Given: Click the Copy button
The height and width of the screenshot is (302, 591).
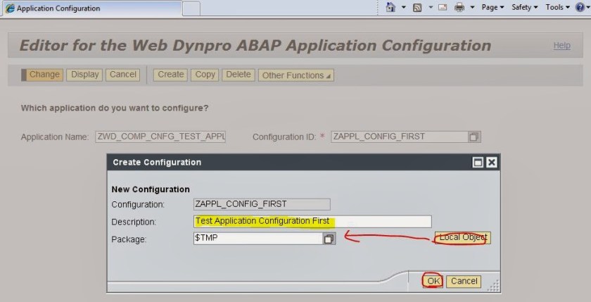Looking at the screenshot, I should 205,75.
